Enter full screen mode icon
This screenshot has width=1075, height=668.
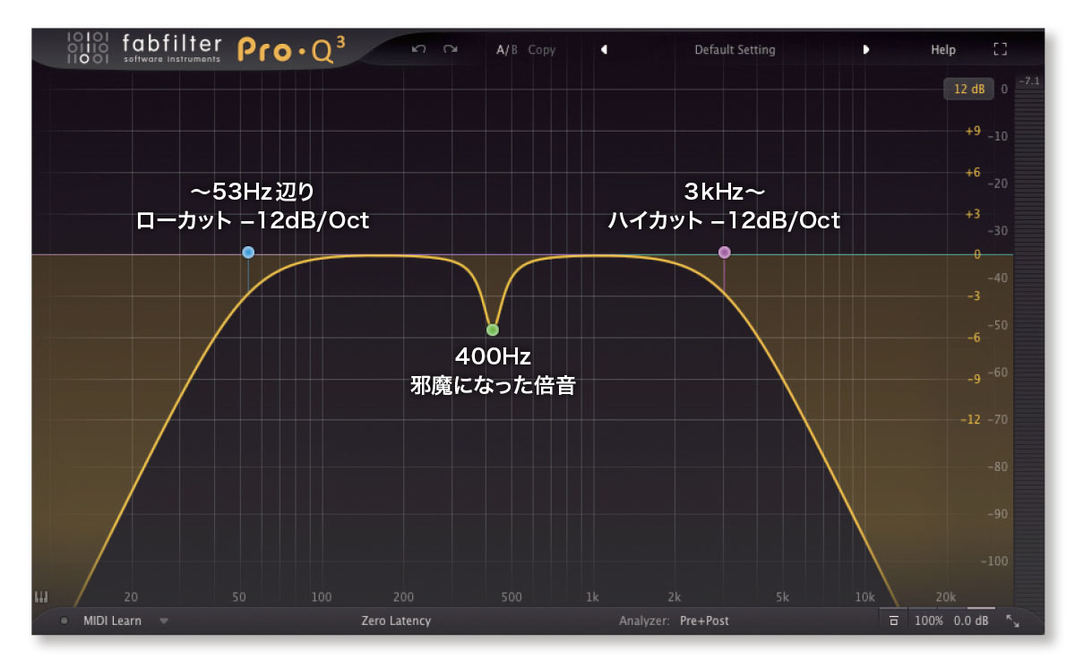tap(1001, 50)
